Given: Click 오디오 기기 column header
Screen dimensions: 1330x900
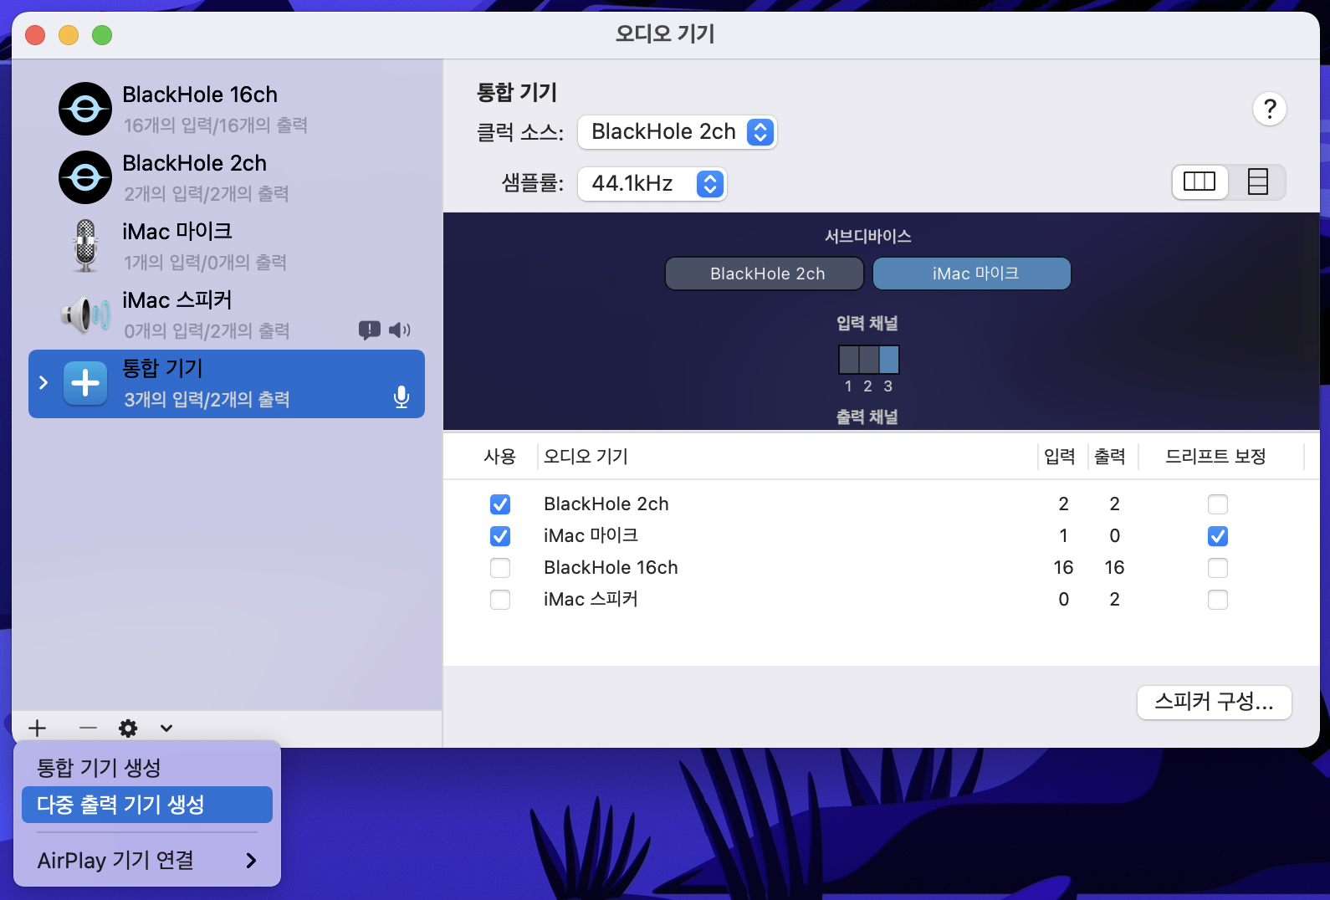Looking at the screenshot, I should (x=586, y=457).
